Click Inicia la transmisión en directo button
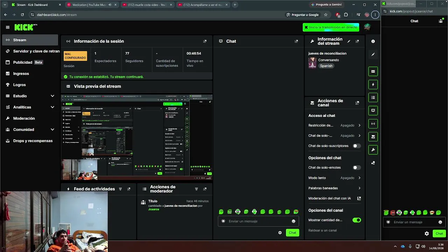The width and height of the screenshot is (448, 252). click(x=331, y=27)
